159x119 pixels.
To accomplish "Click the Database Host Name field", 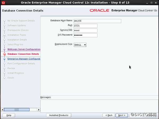I will [97, 21].
